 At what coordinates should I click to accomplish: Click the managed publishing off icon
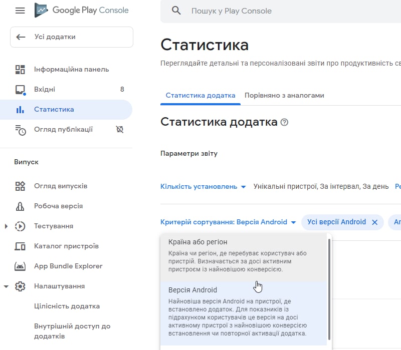[x=120, y=130]
